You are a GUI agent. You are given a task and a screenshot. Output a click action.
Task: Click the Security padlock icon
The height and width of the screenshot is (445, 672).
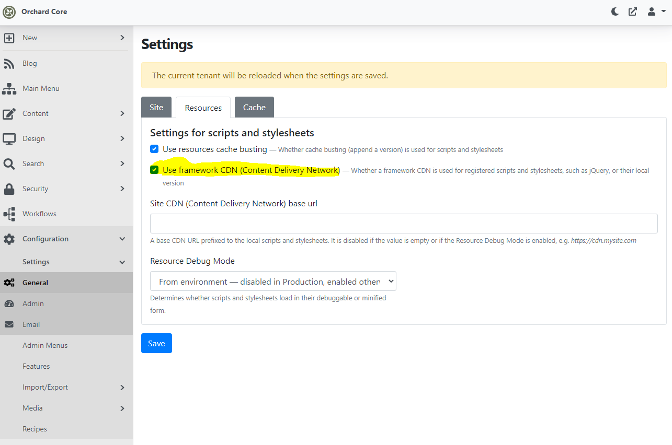pos(9,189)
